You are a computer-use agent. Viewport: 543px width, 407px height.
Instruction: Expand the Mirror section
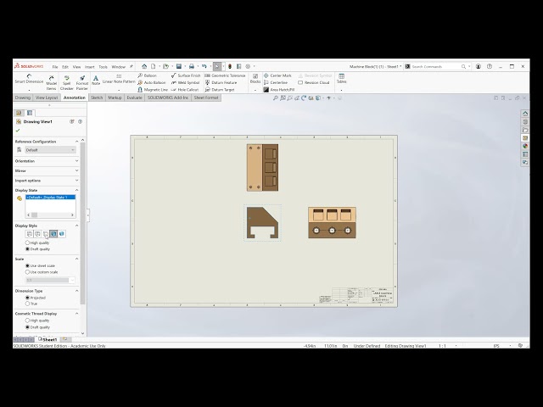pos(77,170)
